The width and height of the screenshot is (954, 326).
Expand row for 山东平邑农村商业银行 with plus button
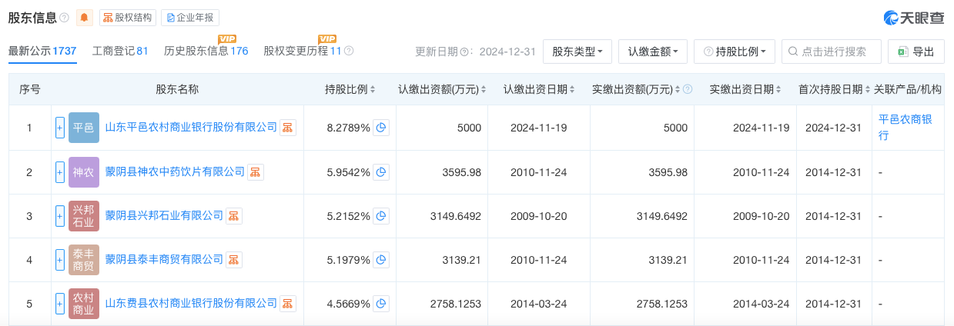click(60, 128)
